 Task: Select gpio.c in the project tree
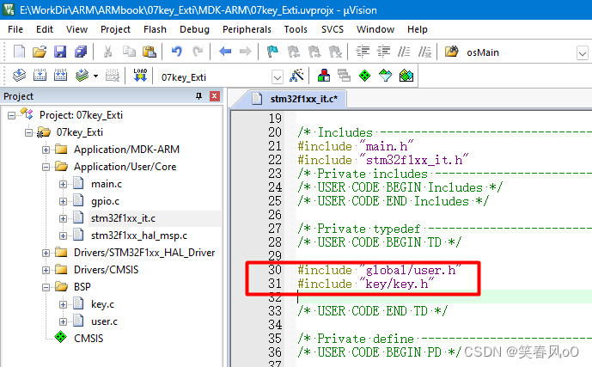pos(105,201)
